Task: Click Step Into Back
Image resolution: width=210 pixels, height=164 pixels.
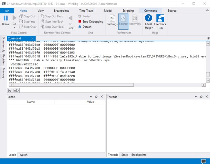Action: point(52,22)
